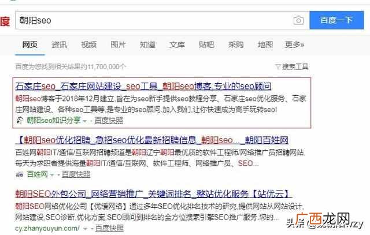Open the 知道 tab

147,44
